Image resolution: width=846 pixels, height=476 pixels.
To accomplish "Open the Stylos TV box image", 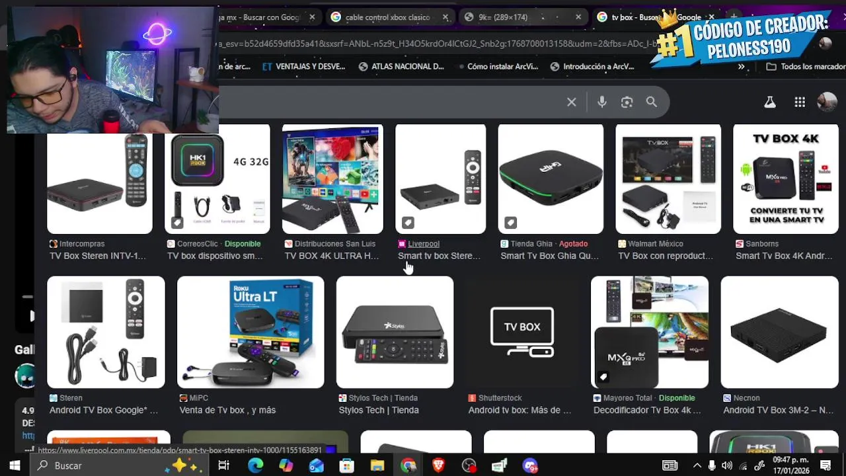I will (395, 332).
